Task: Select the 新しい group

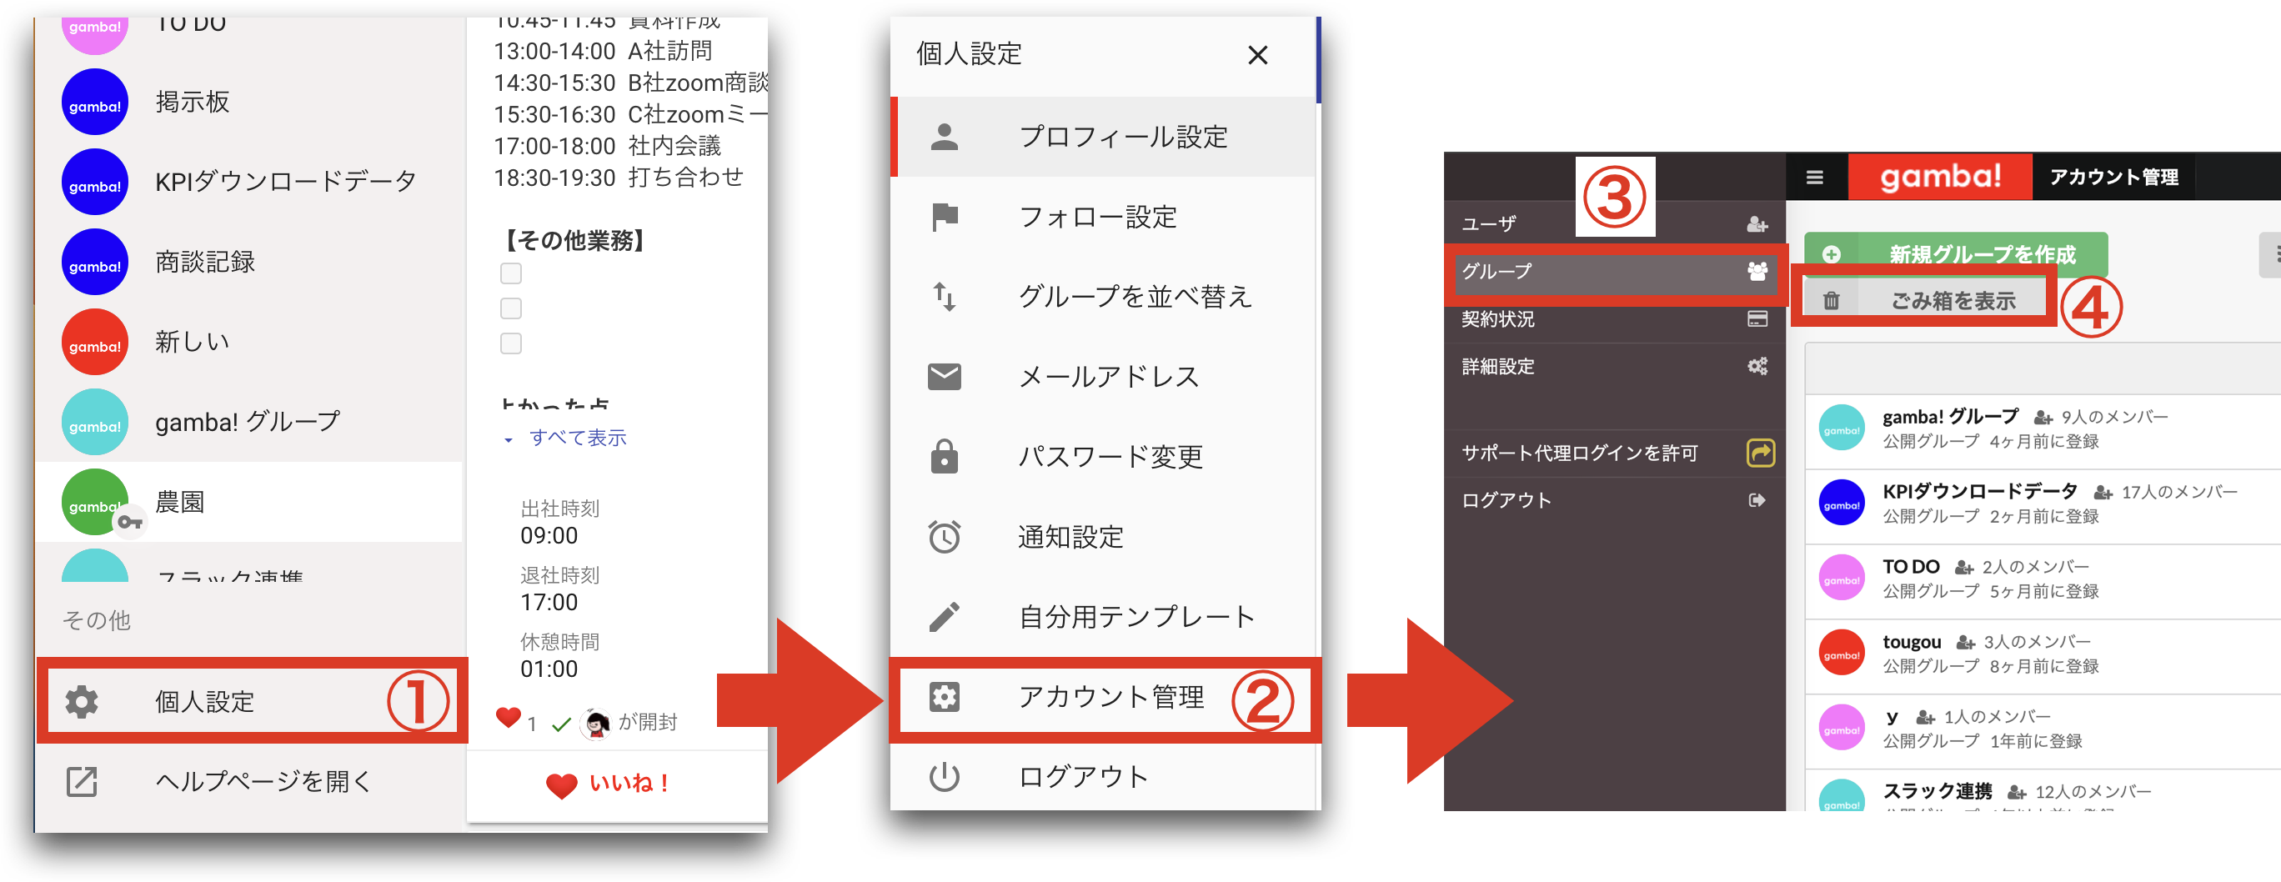Action: (250, 342)
